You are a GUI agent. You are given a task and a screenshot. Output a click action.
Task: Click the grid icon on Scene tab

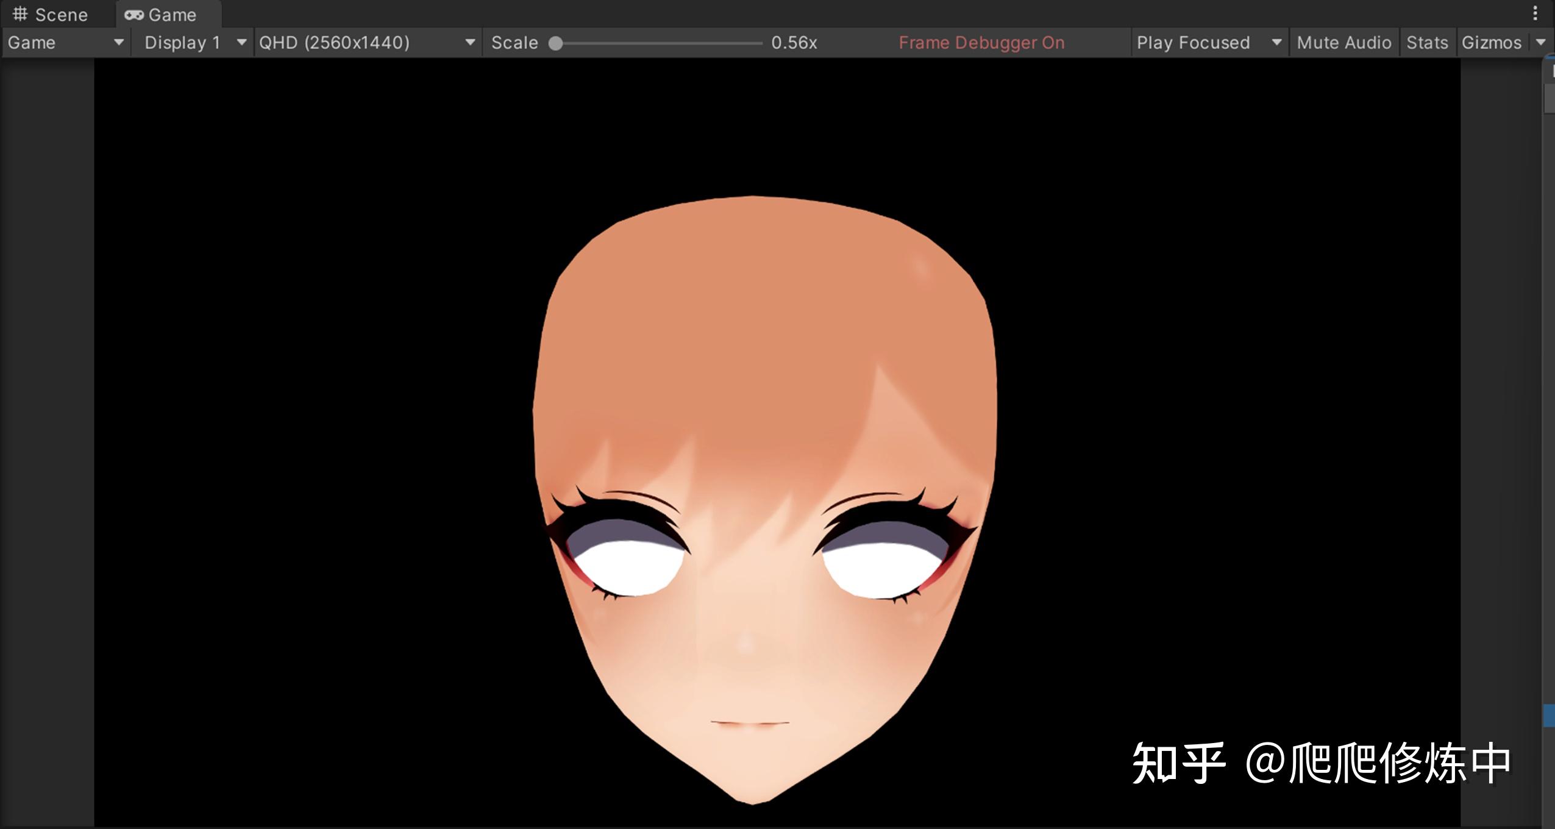point(20,14)
